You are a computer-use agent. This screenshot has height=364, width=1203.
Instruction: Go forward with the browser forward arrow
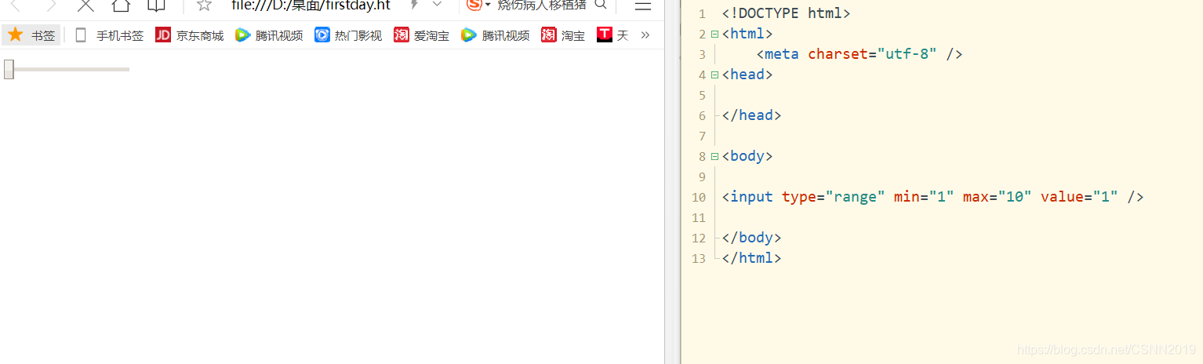tap(51, 5)
